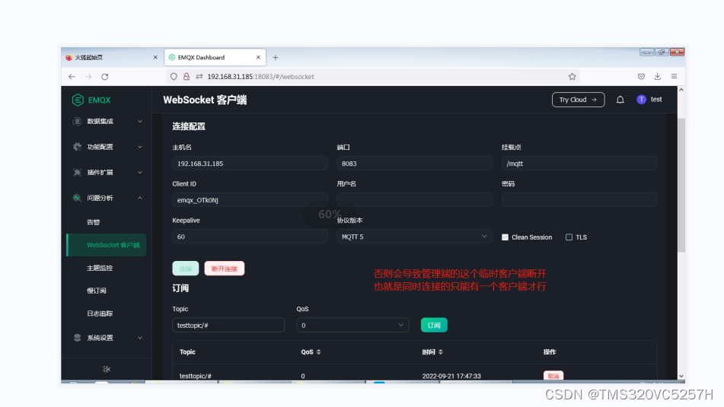Click the 插件扩展 plugin icon
This screenshot has width=724, height=407.
[x=77, y=173]
